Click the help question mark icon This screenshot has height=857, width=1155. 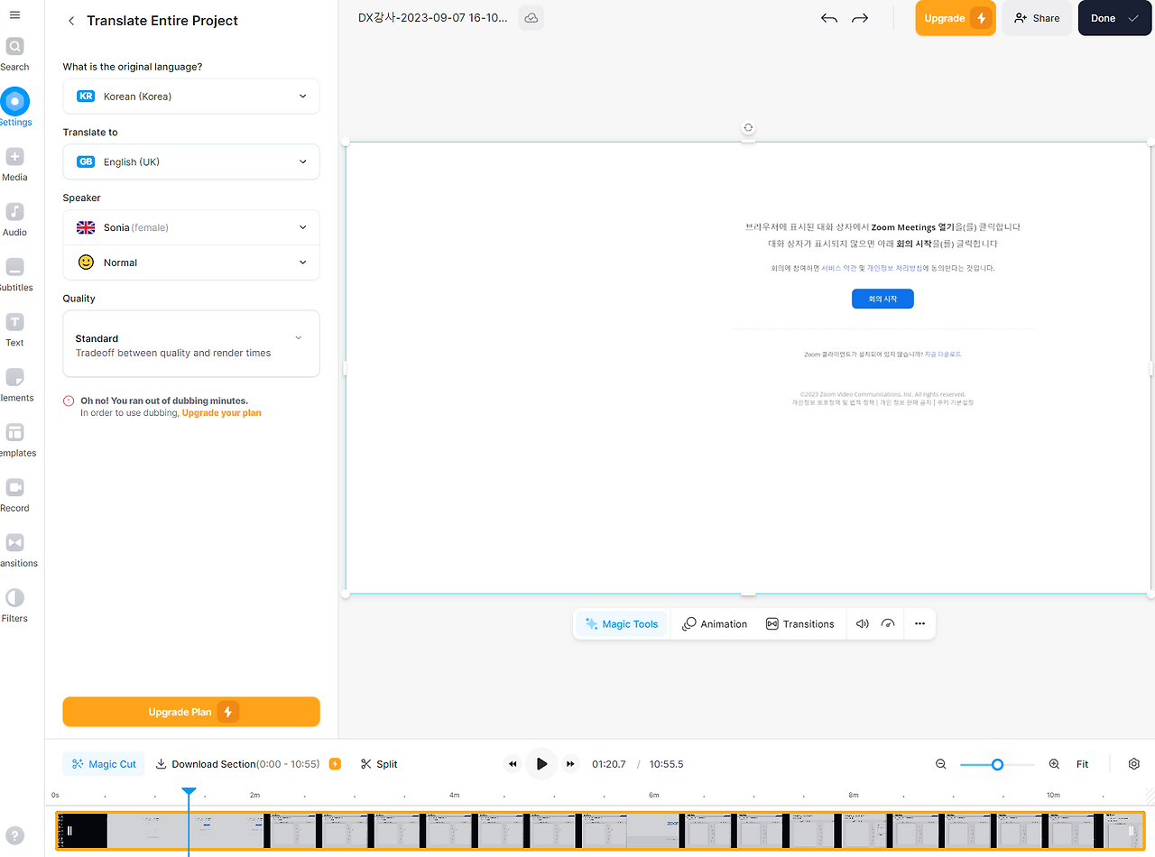coord(14,835)
